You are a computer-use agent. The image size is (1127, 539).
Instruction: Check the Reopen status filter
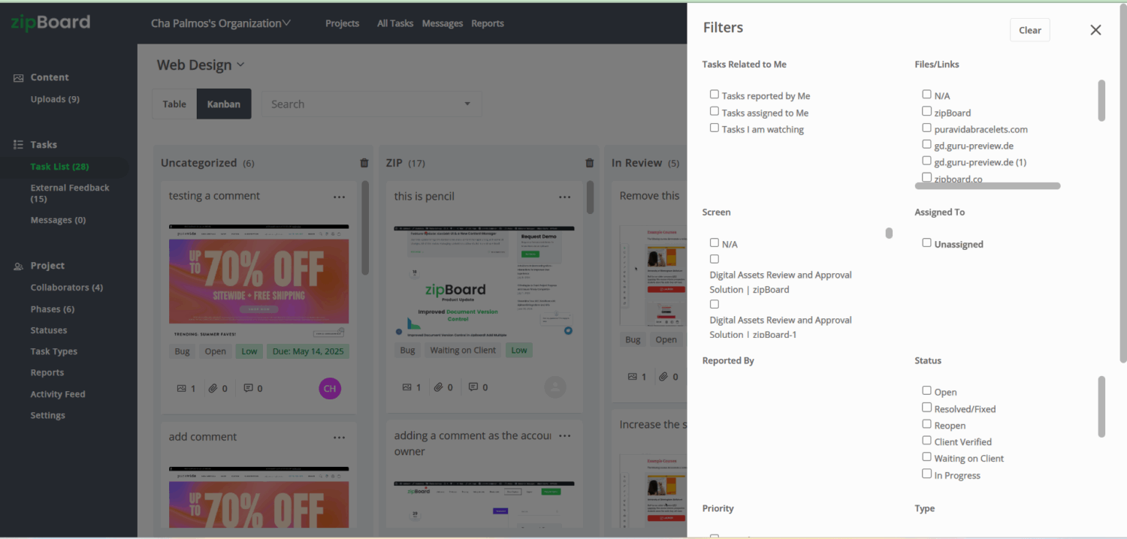[927, 423]
